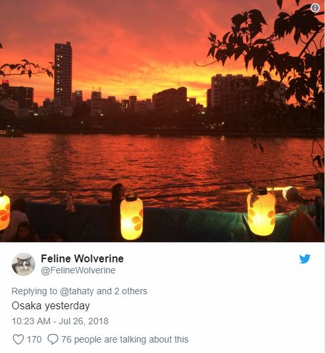
Task: Click the "Replying to" label text
Action: 34,291
